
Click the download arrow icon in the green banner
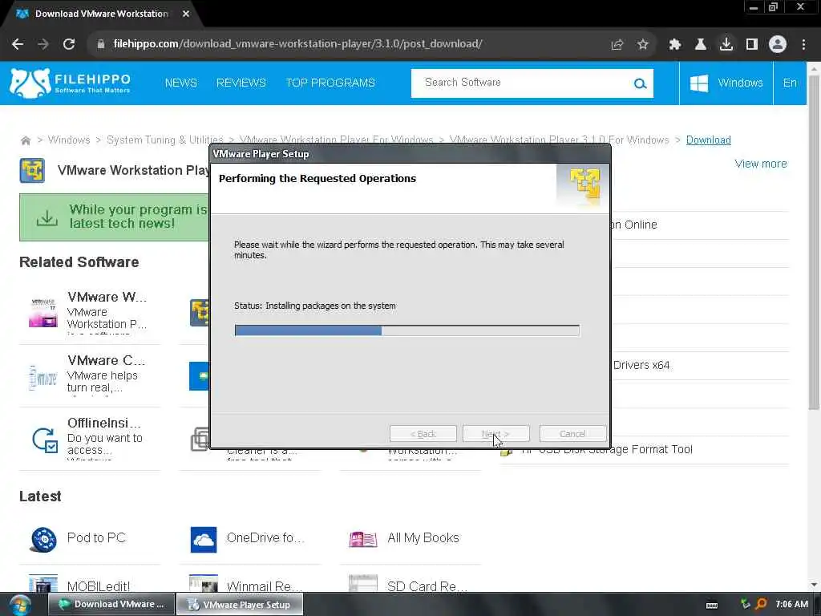(x=47, y=217)
